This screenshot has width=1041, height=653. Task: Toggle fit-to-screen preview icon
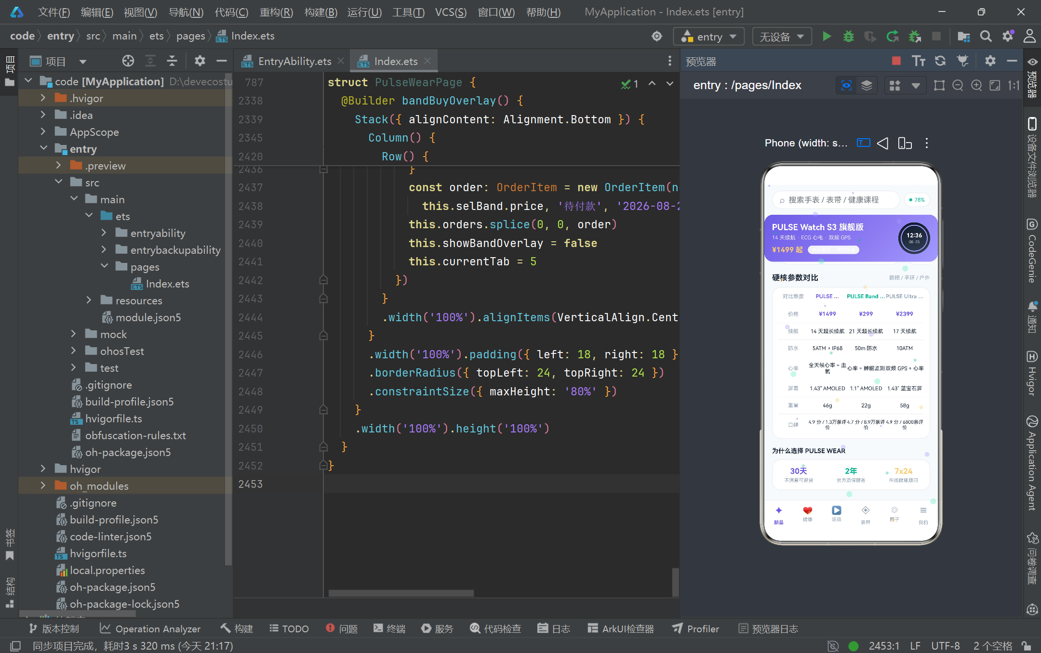(995, 86)
